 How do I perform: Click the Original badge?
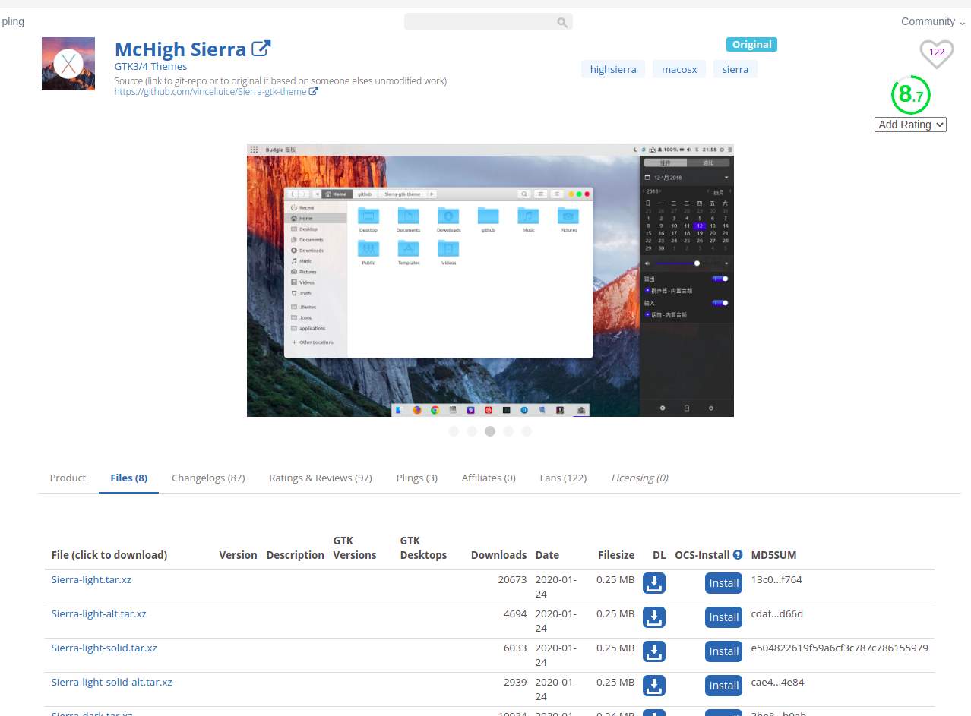[751, 44]
